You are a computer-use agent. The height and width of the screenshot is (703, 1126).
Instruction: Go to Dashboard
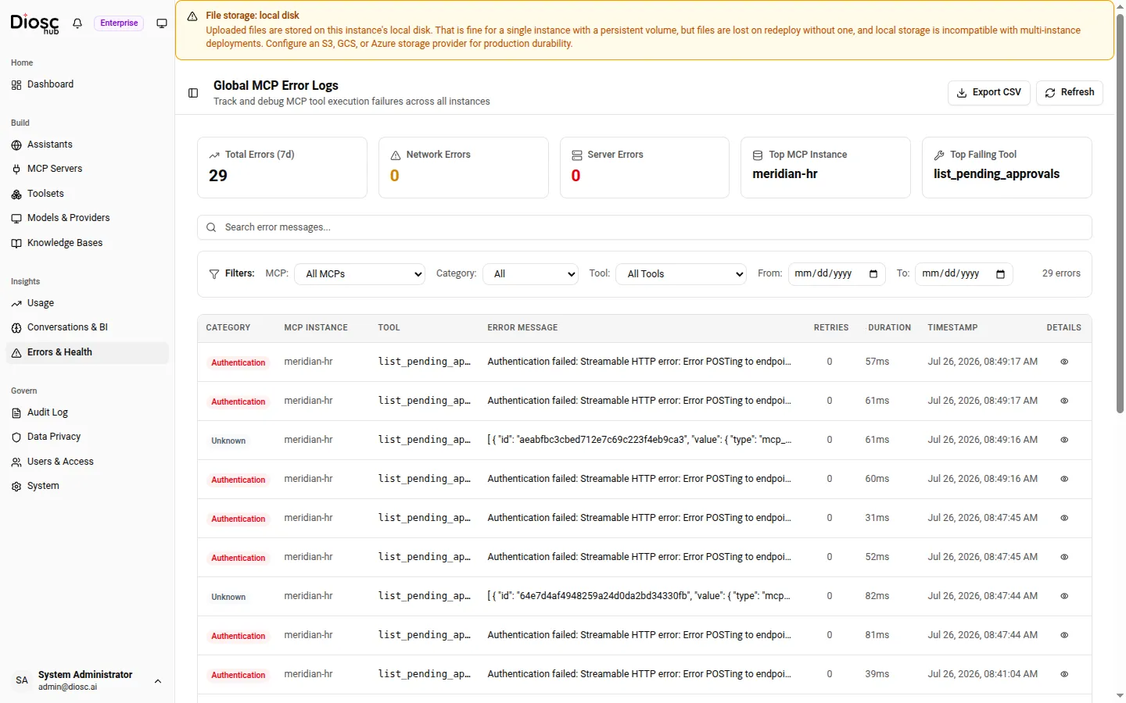tap(87, 84)
